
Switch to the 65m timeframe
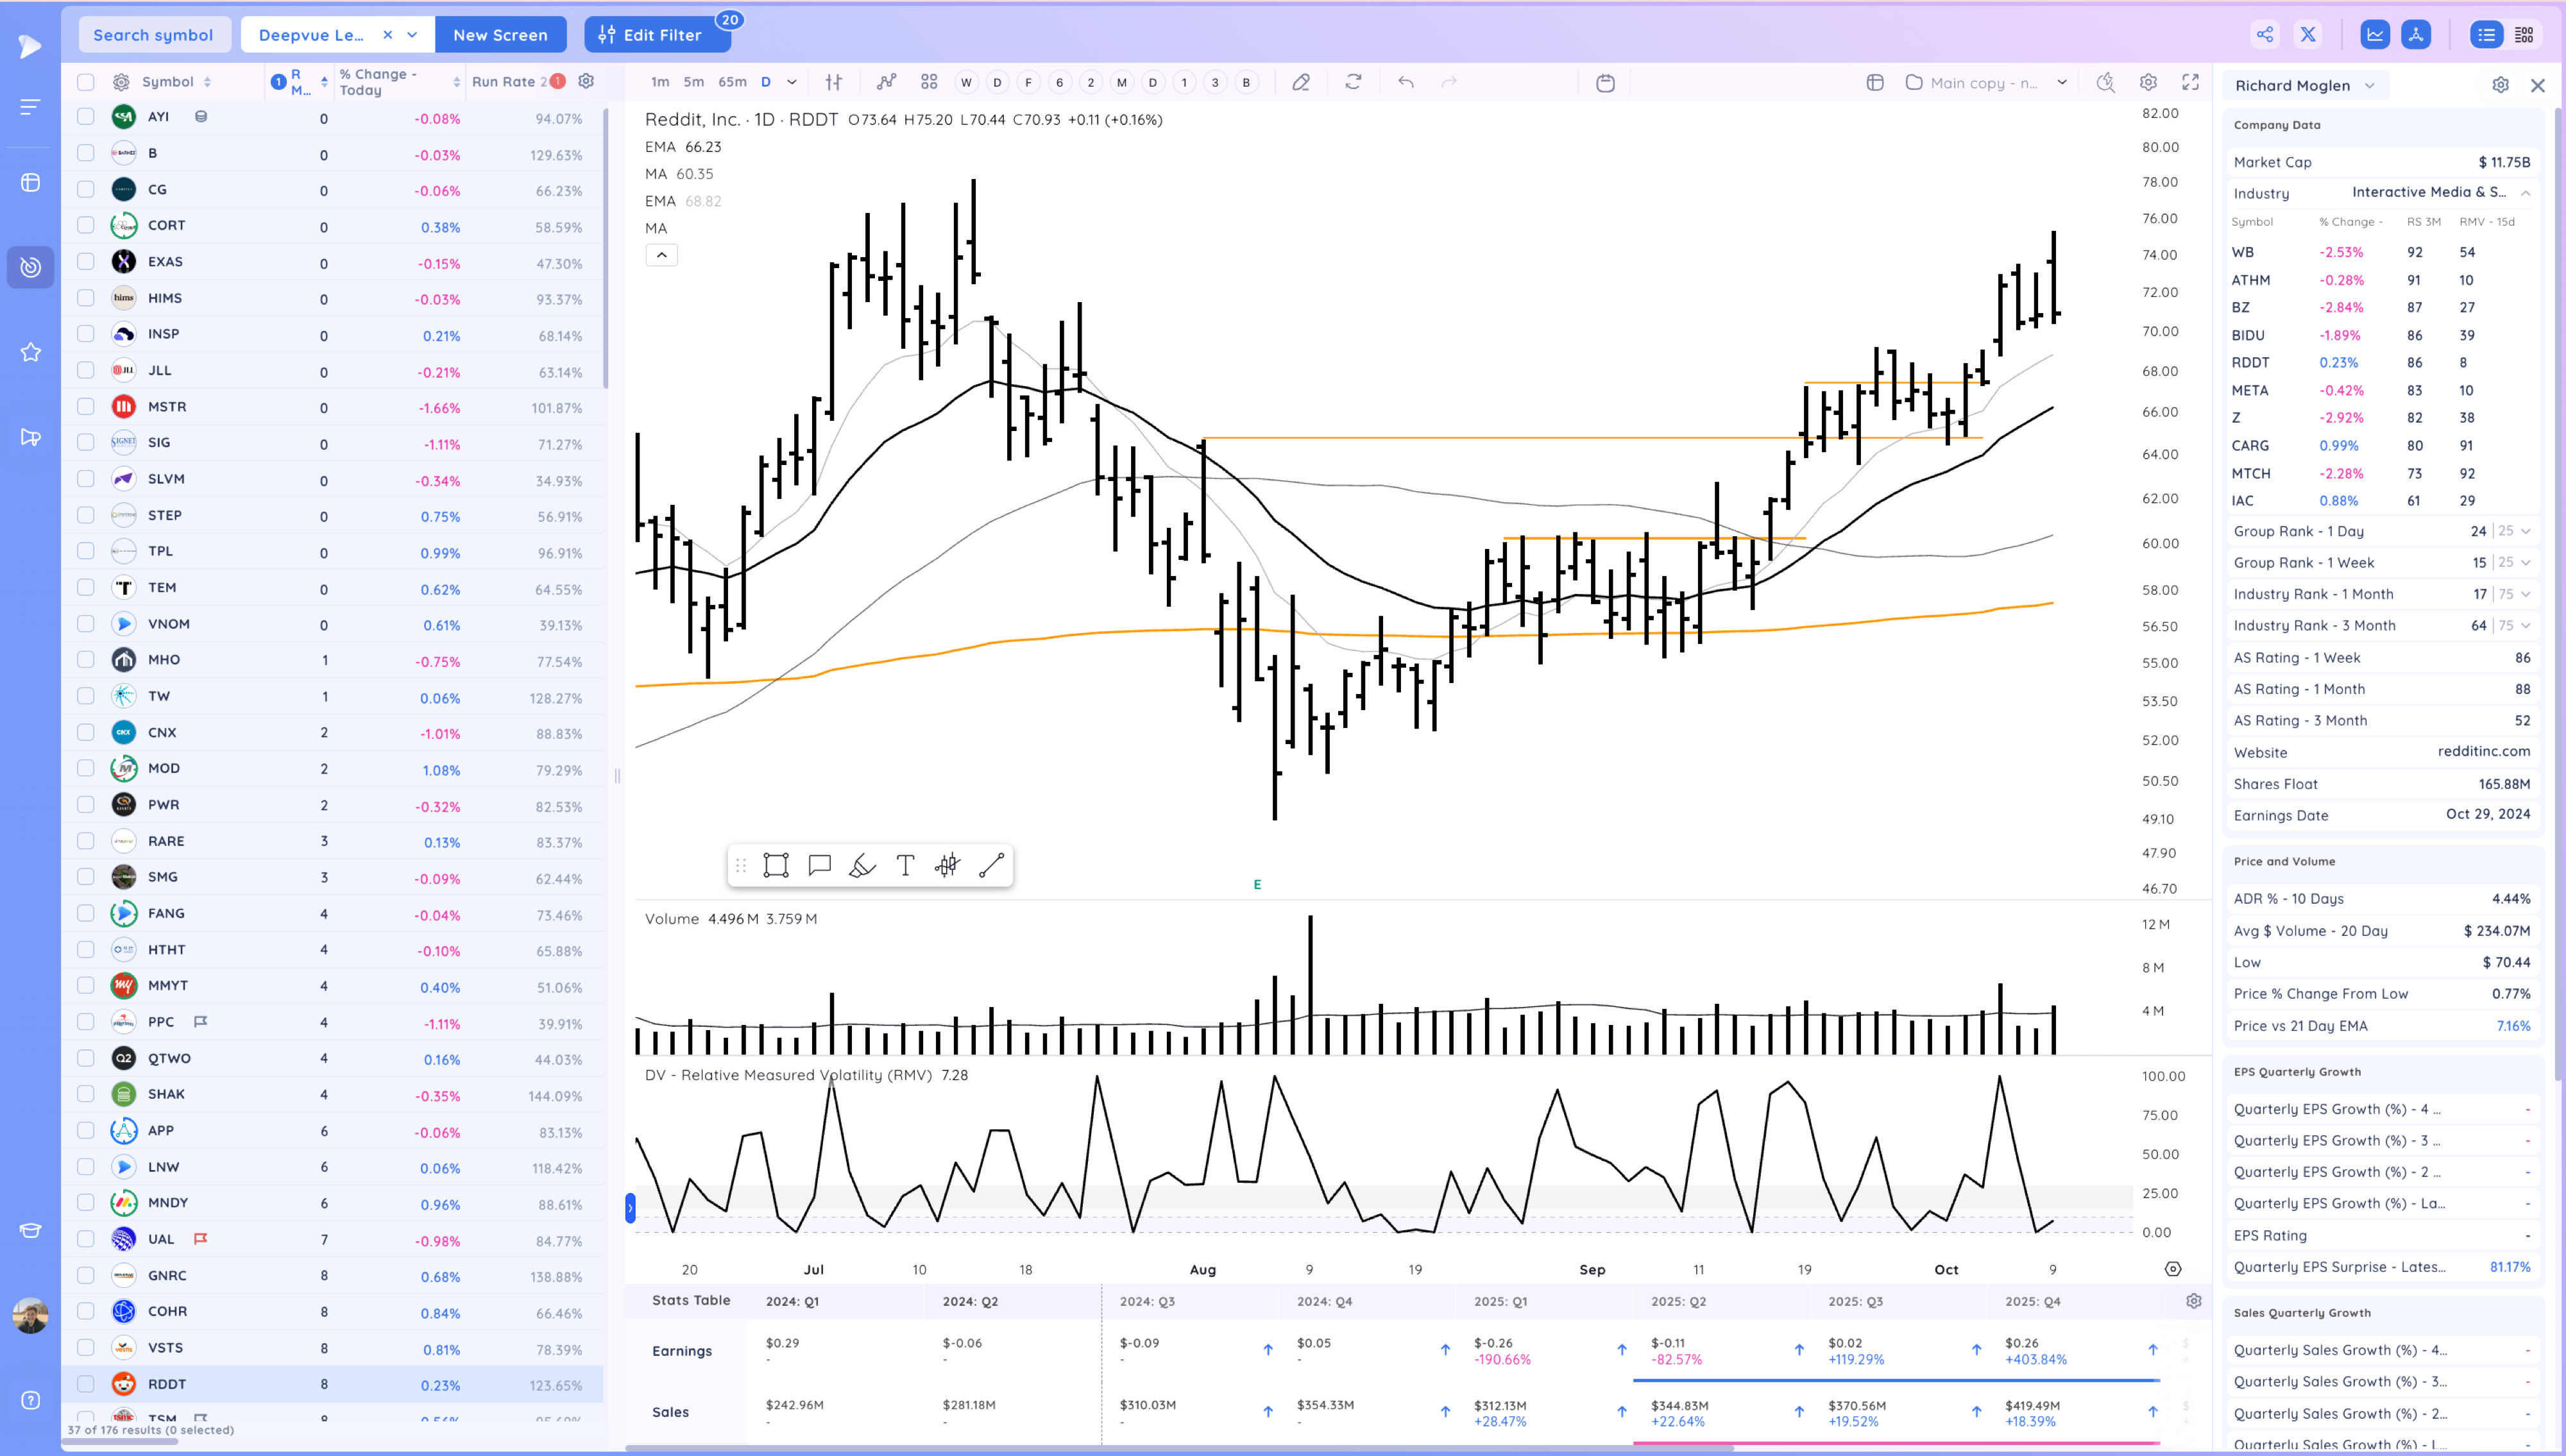pos(732,82)
